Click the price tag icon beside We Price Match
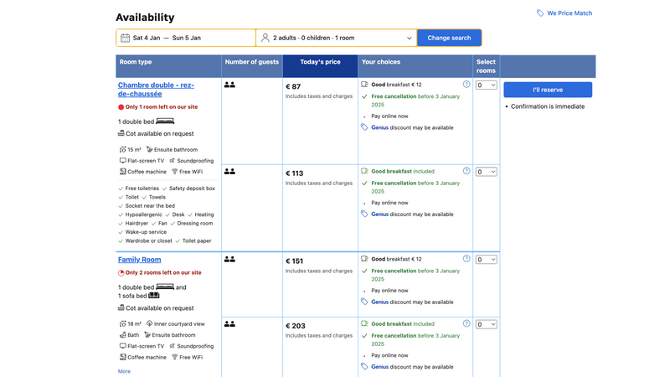 540,13
